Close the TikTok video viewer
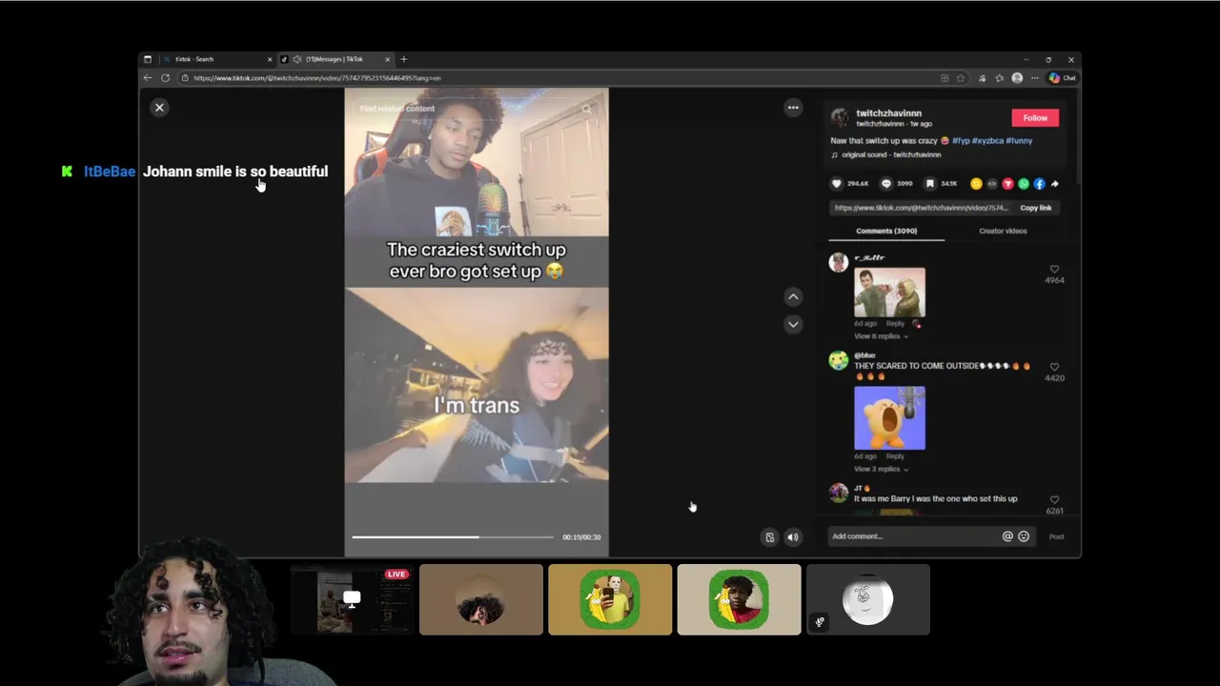The image size is (1220, 686). tap(159, 108)
